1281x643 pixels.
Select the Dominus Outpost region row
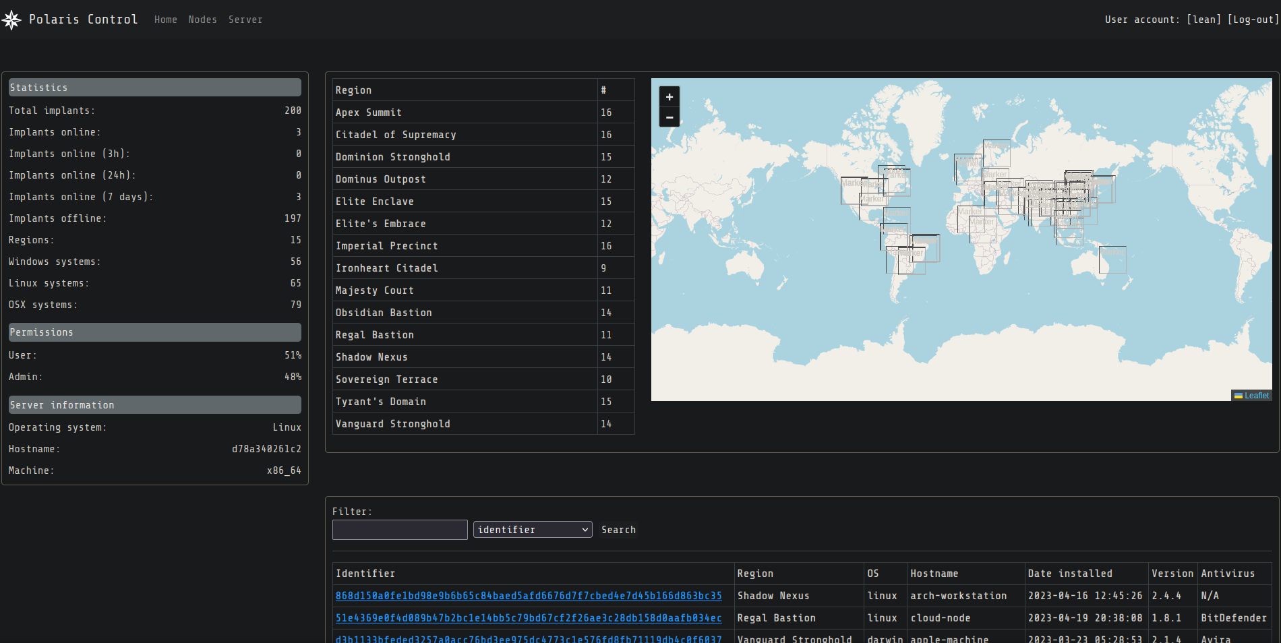[483, 179]
